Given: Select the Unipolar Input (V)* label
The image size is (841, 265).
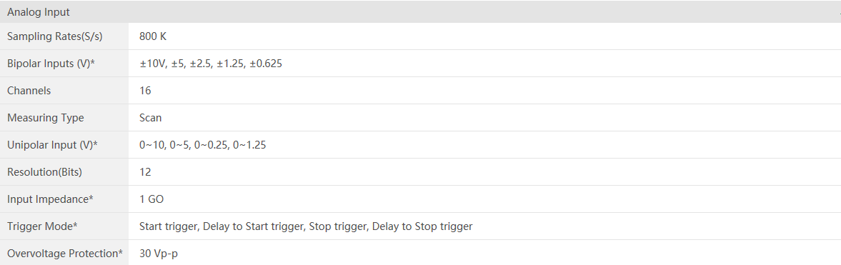Looking at the screenshot, I should point(53,145).
